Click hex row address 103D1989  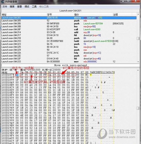click(x=8, y=118)
